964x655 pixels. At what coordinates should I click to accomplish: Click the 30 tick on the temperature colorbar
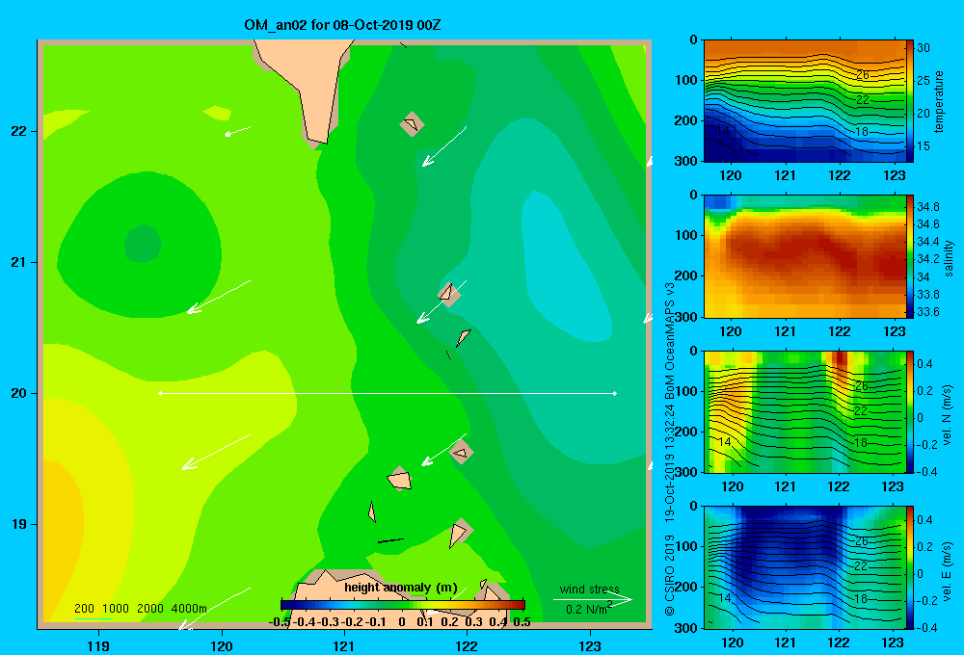pyautogui.click(x=924, y=48)
